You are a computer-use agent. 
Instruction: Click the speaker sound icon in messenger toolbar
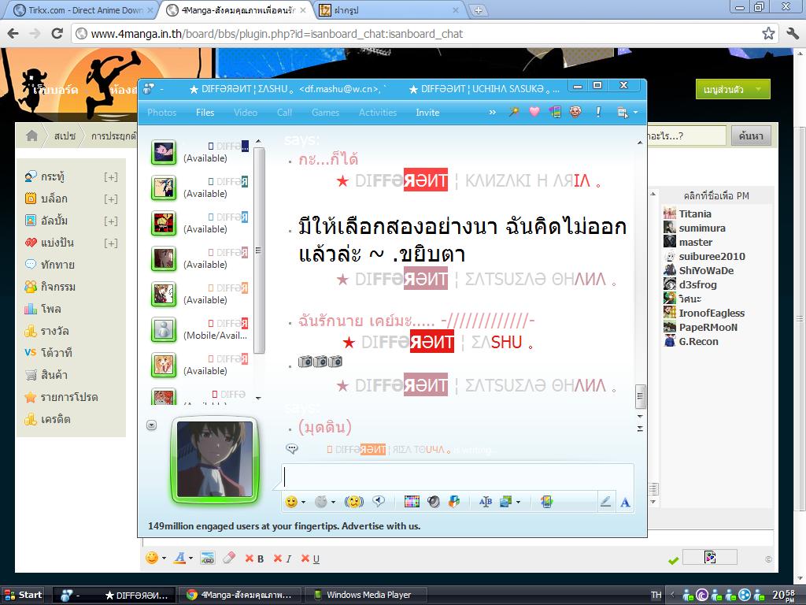coord(434,502)
